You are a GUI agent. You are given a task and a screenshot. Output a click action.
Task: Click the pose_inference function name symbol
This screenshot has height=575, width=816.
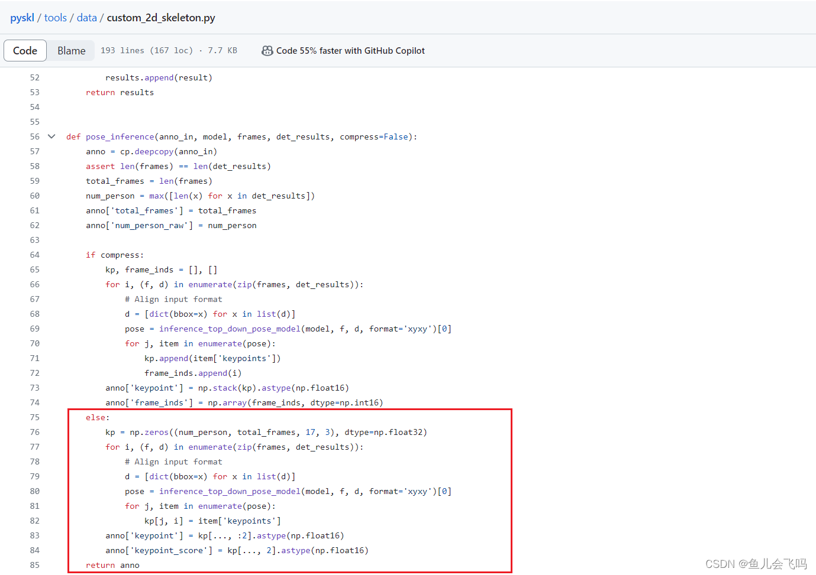pyautogui.click(x=120, y=136)
